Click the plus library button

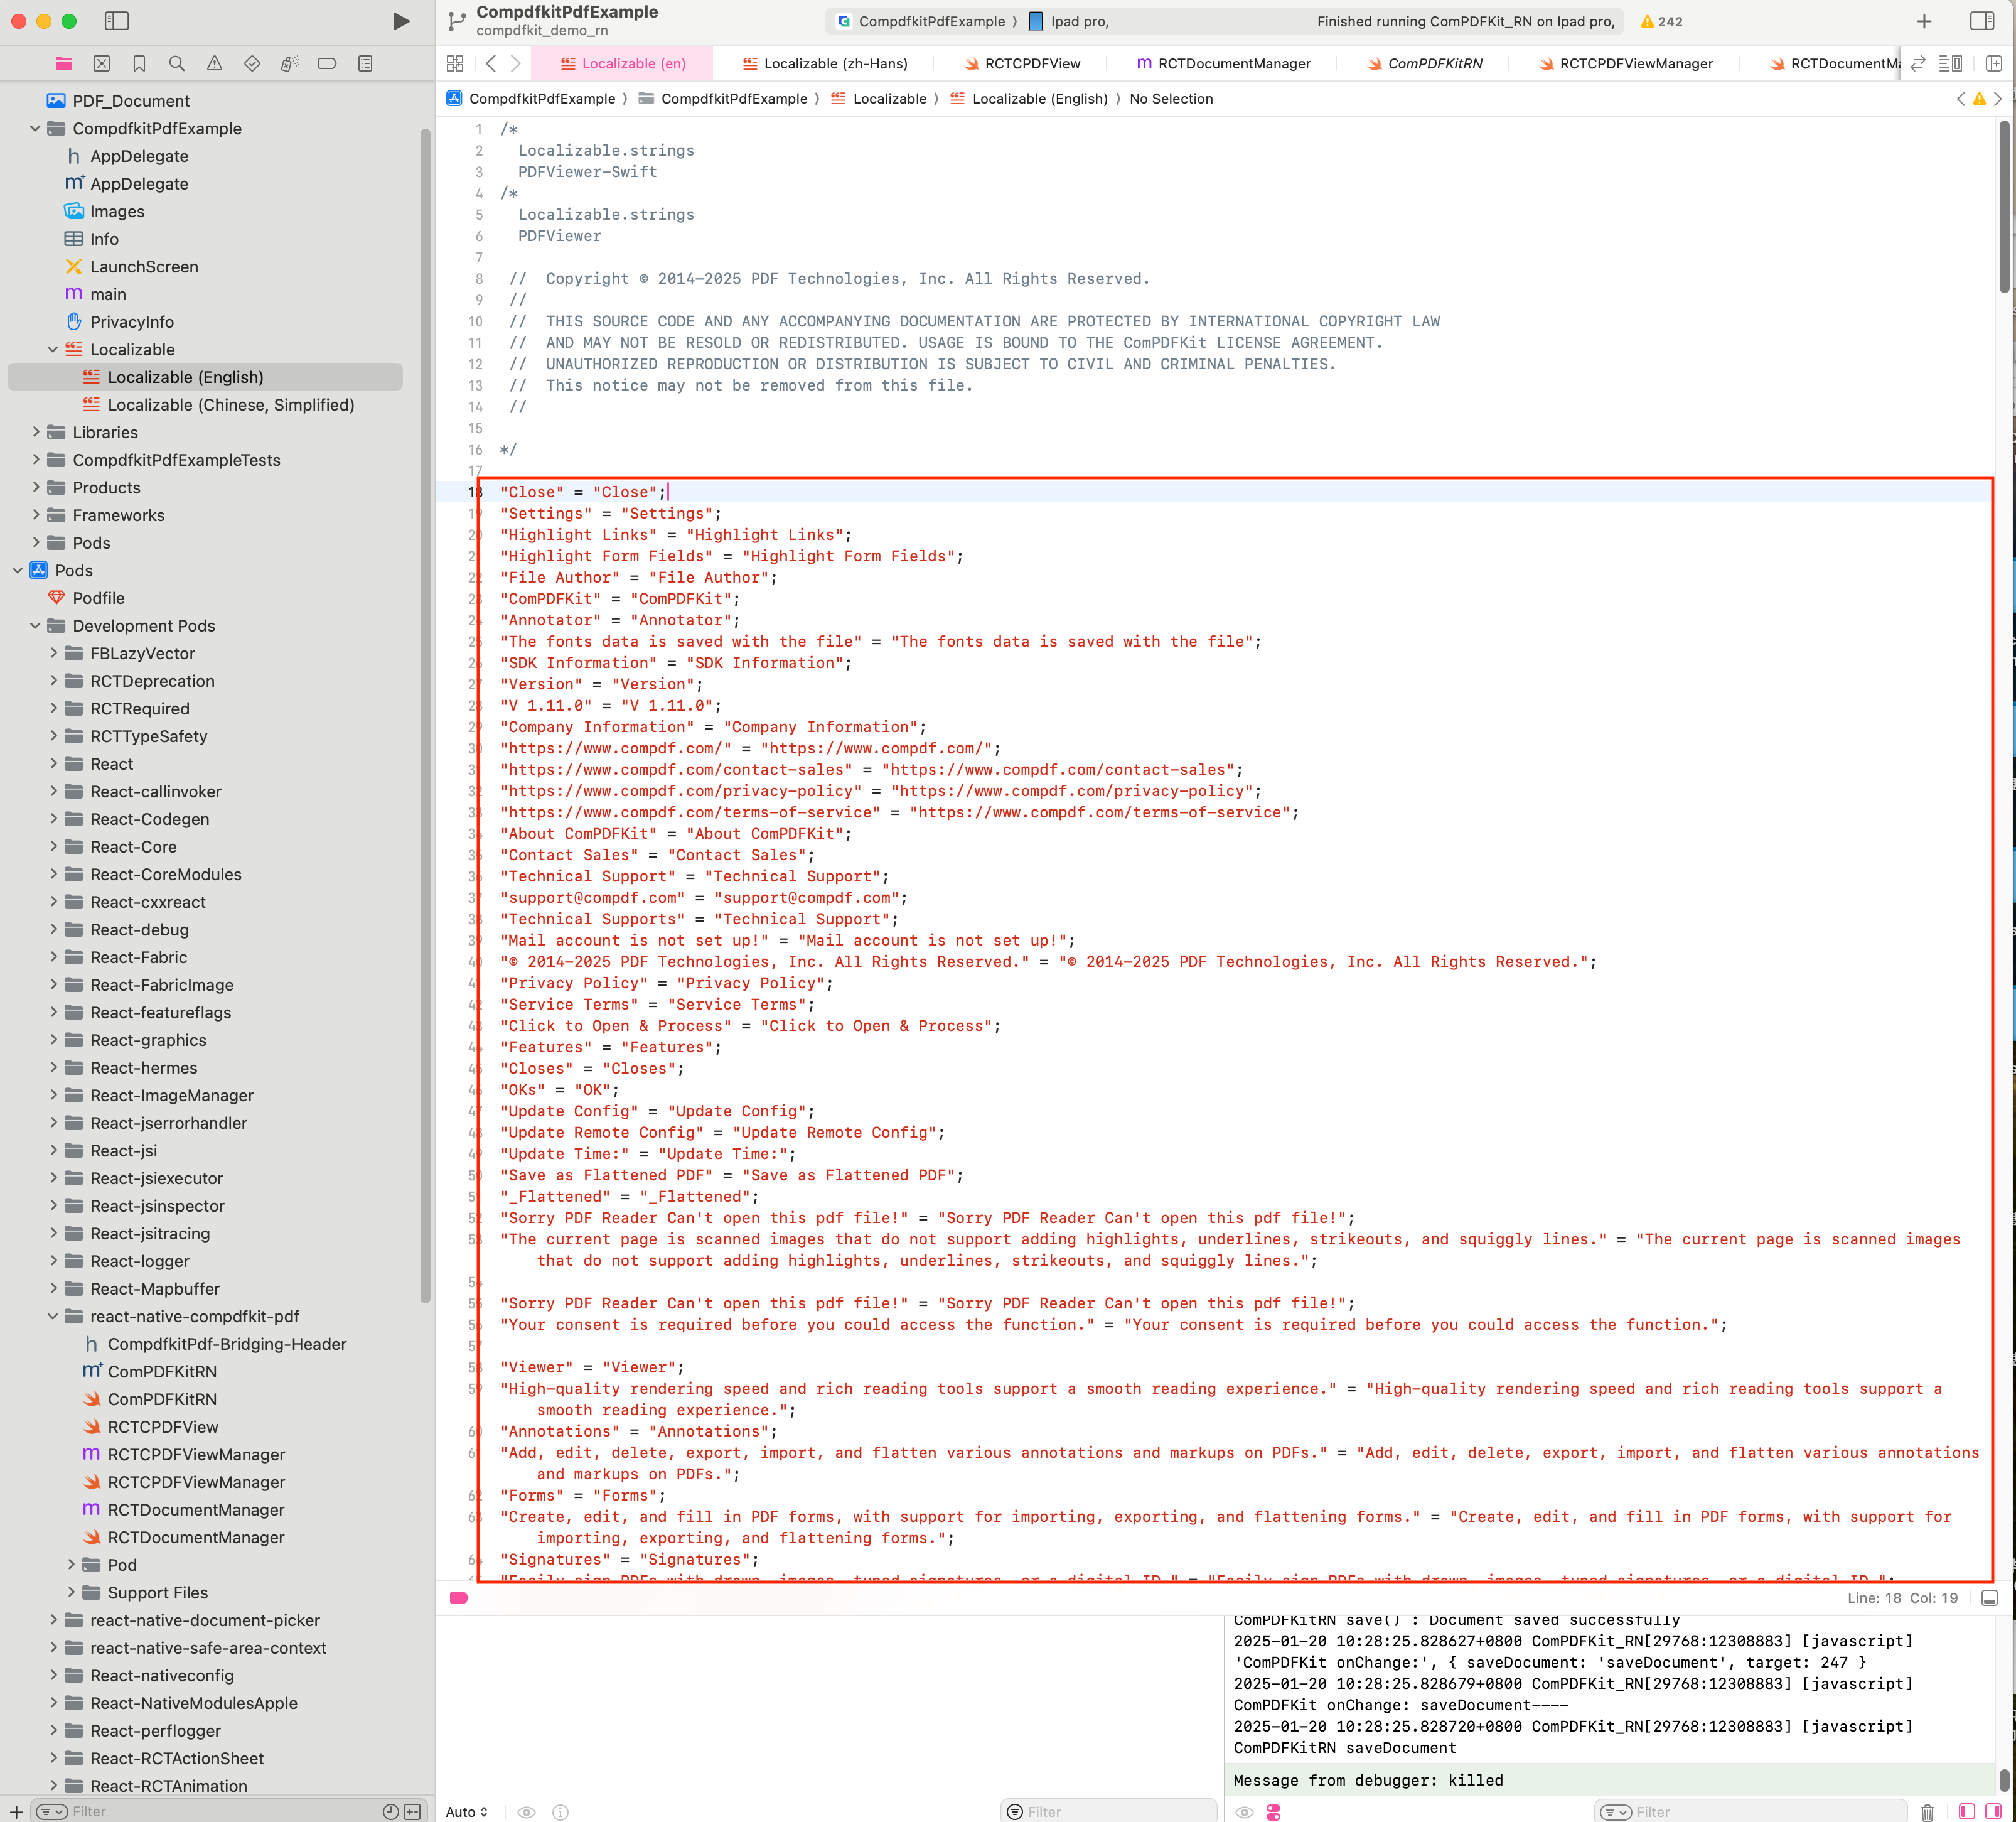coord(1924,21)
